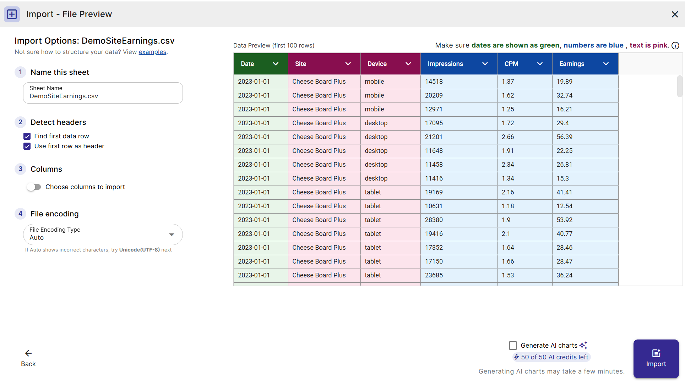685x381 pixels.
Task: Click the Impressions cell 23685
Action: [459, 275]
